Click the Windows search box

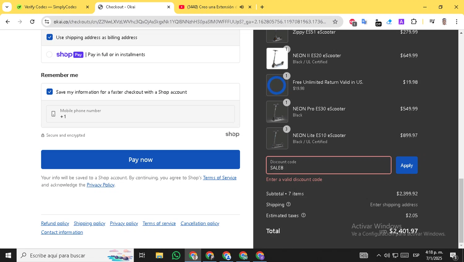coord(75,256)
